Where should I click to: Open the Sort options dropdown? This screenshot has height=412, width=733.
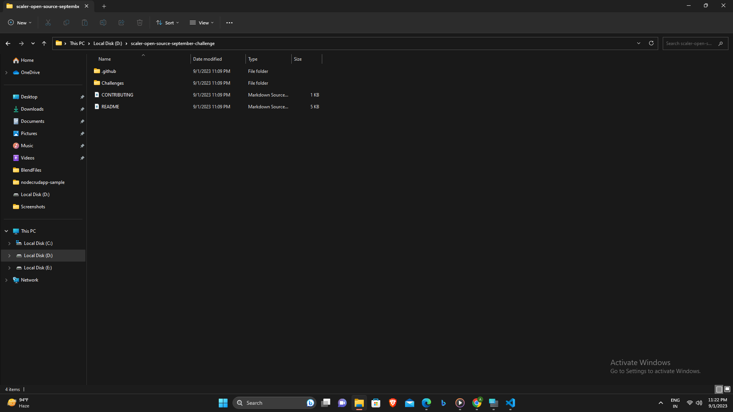click(167, 23)
